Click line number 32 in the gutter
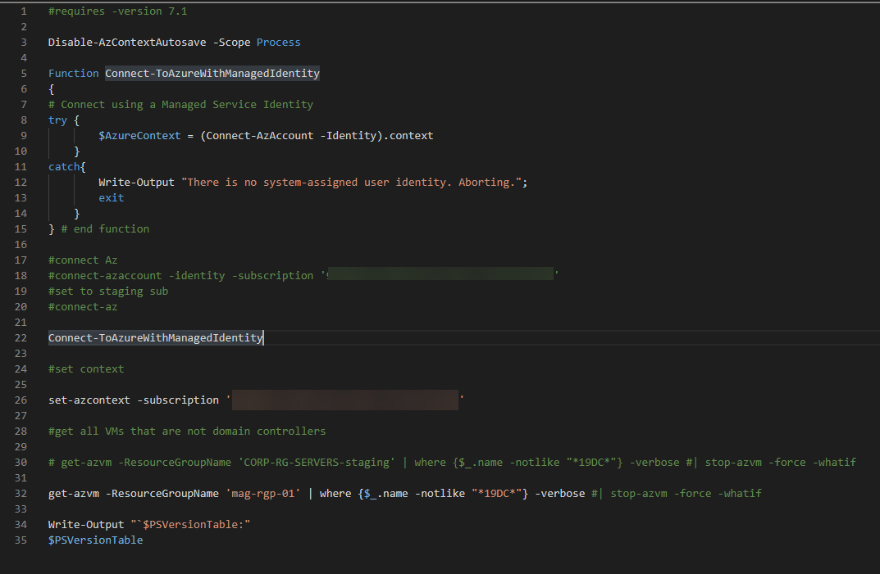 [21, 494]
